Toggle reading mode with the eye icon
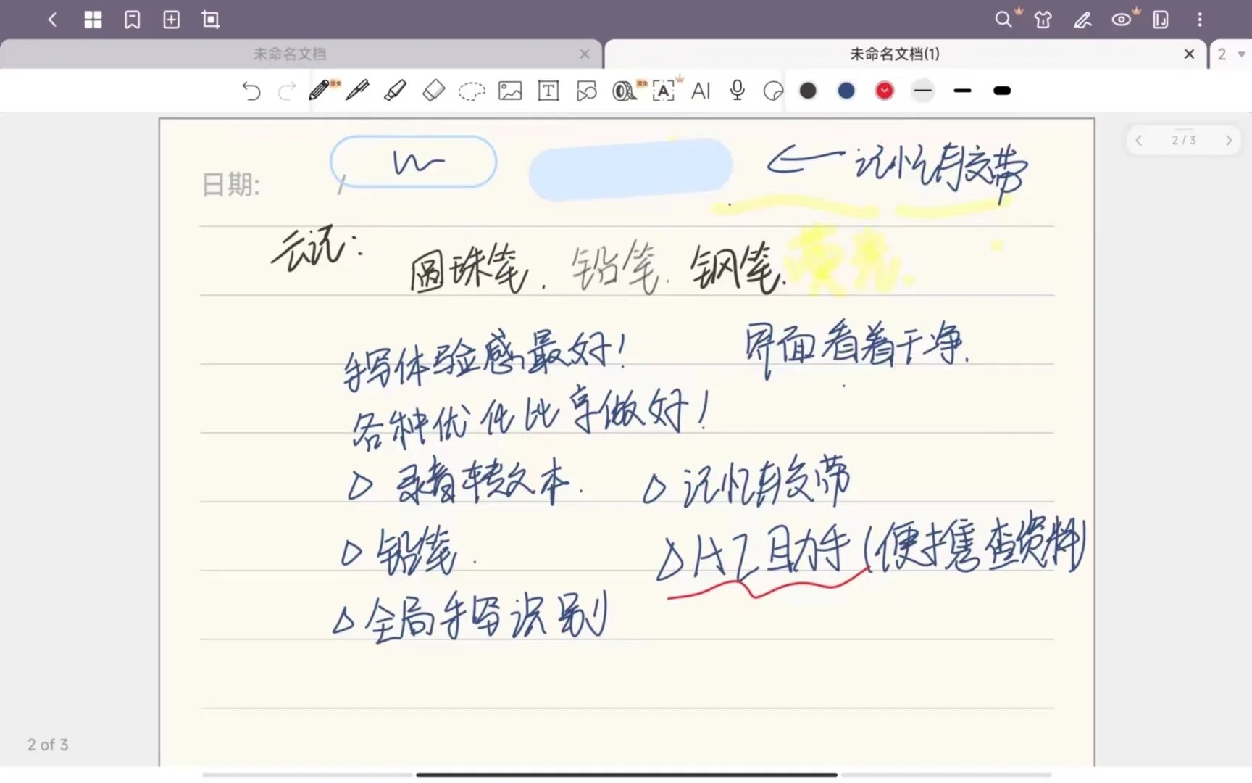The width and height of the screenshot is (1252, 783). click(x=1121, y=20)
